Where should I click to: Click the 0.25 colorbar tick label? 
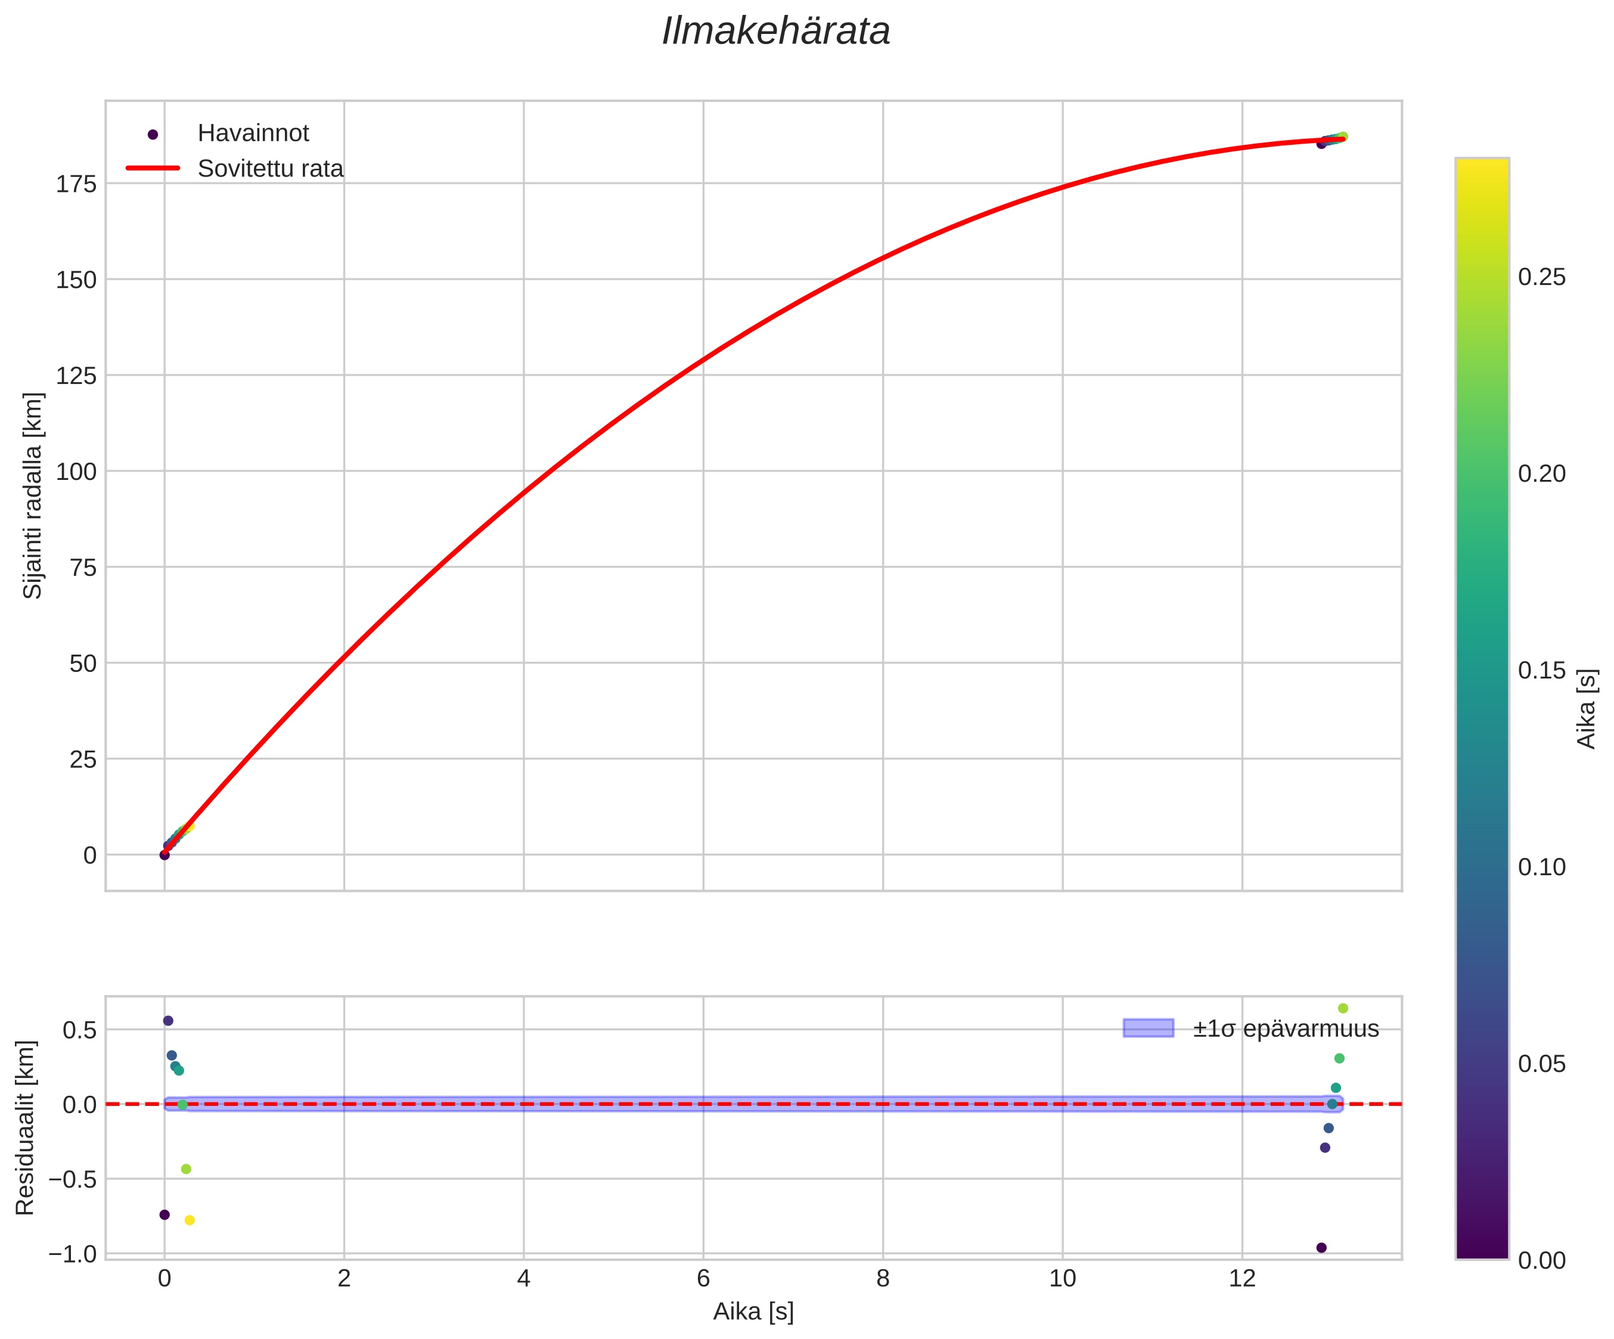pos(1542,277)
